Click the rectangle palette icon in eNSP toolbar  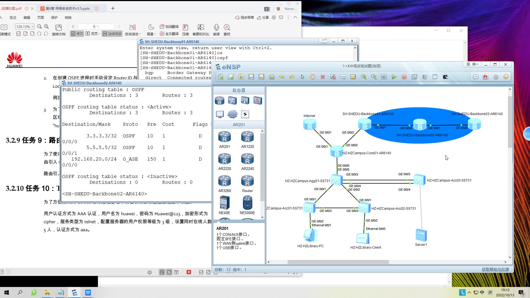pos(353,77)
